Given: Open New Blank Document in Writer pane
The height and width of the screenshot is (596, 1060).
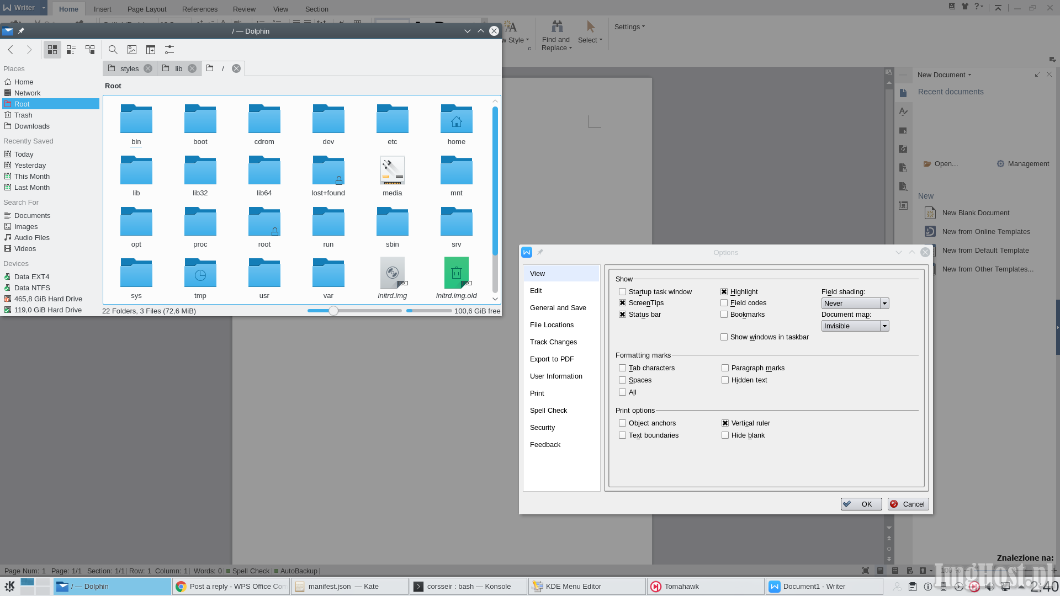Looking at the screenshot, I should click(x=976, y=213).
